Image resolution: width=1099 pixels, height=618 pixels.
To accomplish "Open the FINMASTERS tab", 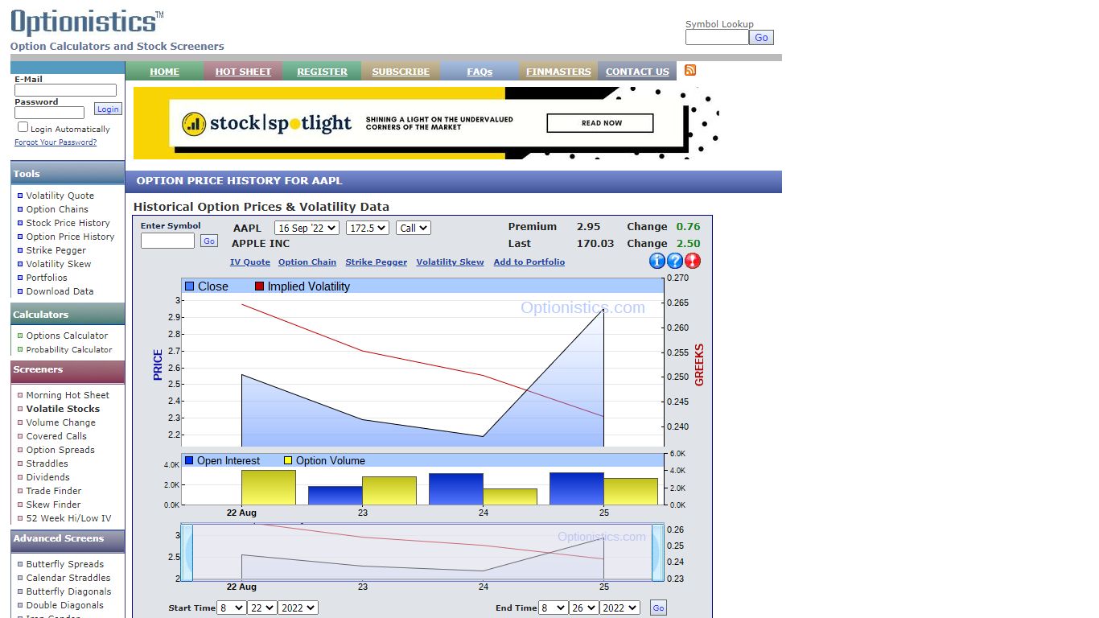I will pos(558,72).
